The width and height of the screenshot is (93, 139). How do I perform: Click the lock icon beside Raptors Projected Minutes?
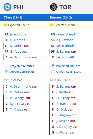coord(53,66)
